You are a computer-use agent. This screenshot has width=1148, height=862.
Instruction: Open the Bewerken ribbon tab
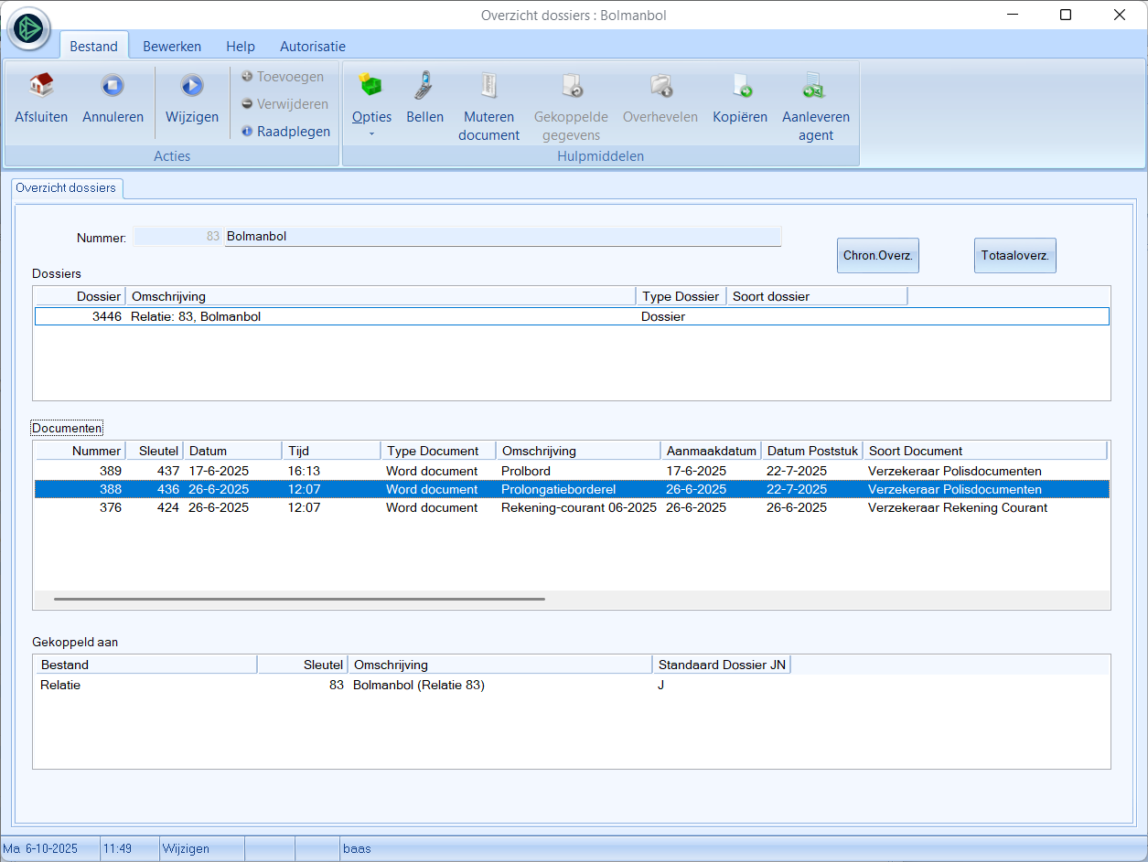(172, 47)
